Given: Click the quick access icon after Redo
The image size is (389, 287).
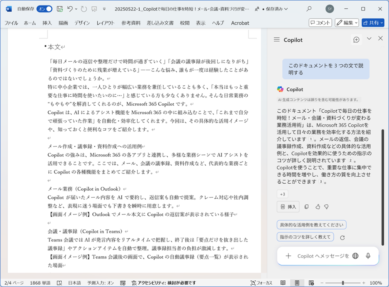Looking at the screenshot, I should click(x=94, y=9).
